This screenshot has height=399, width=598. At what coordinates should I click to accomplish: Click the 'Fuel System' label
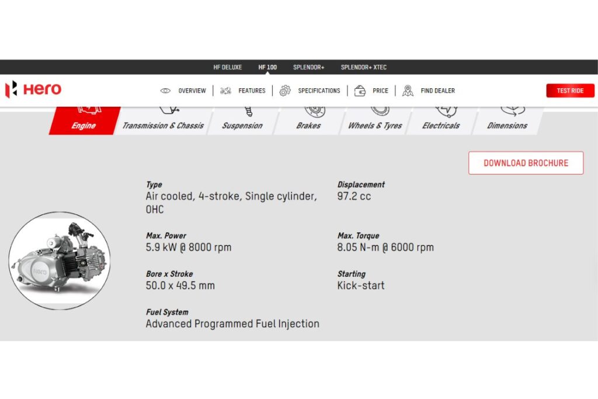167,312
